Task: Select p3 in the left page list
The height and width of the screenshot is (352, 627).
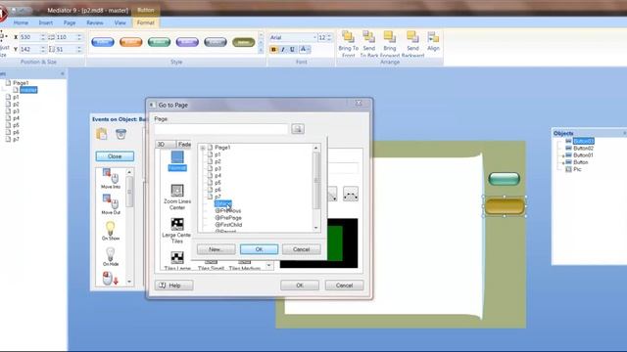Action: tap(16, 110)
